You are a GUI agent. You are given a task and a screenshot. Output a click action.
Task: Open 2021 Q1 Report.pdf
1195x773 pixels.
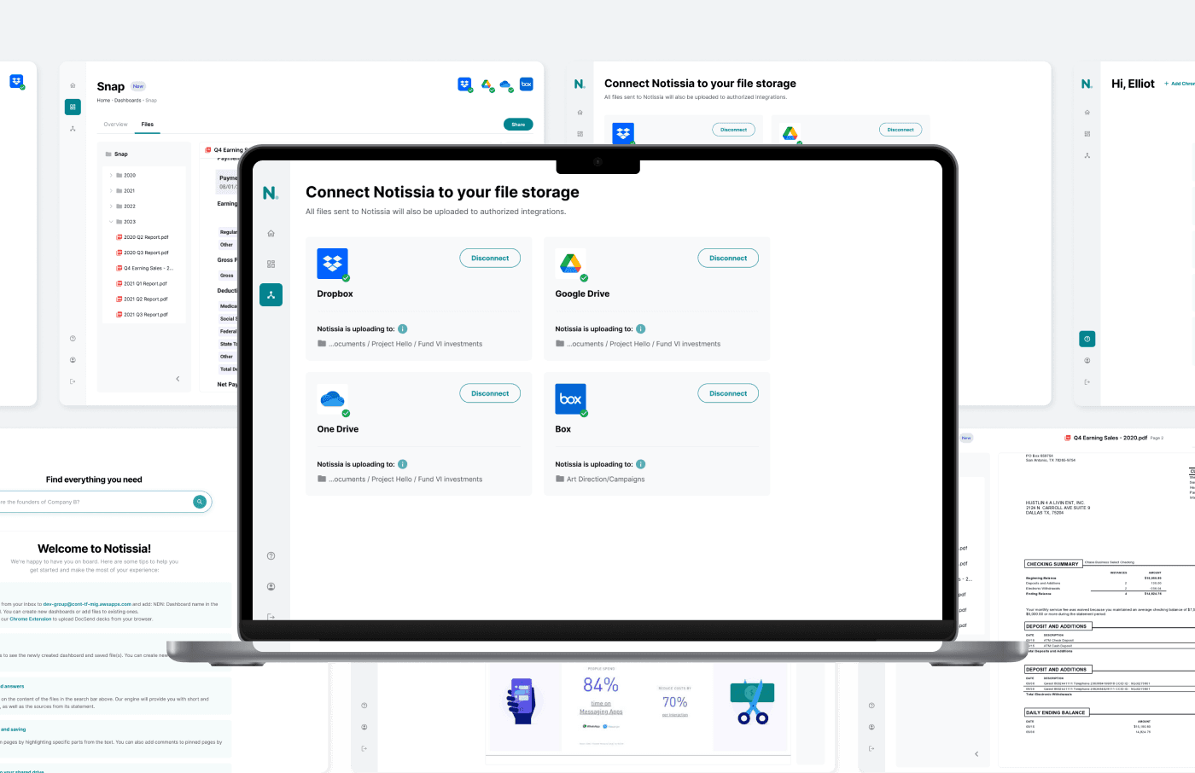point(142,283)
